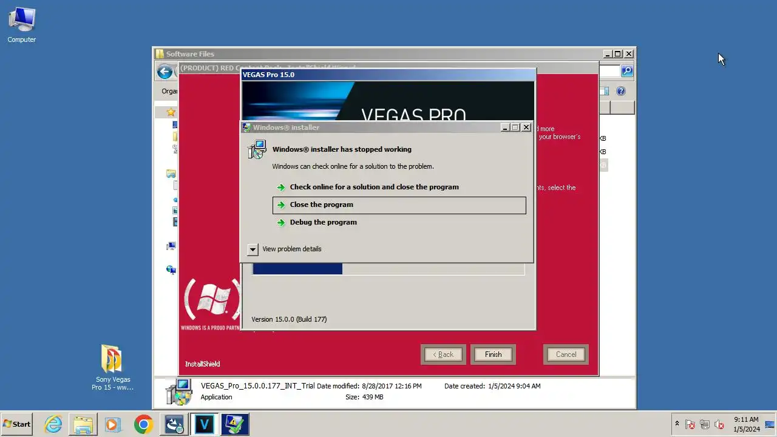Click the Date modified value in details pane
The height and width of the screenshot is (437, 777).
coord(392,386)
